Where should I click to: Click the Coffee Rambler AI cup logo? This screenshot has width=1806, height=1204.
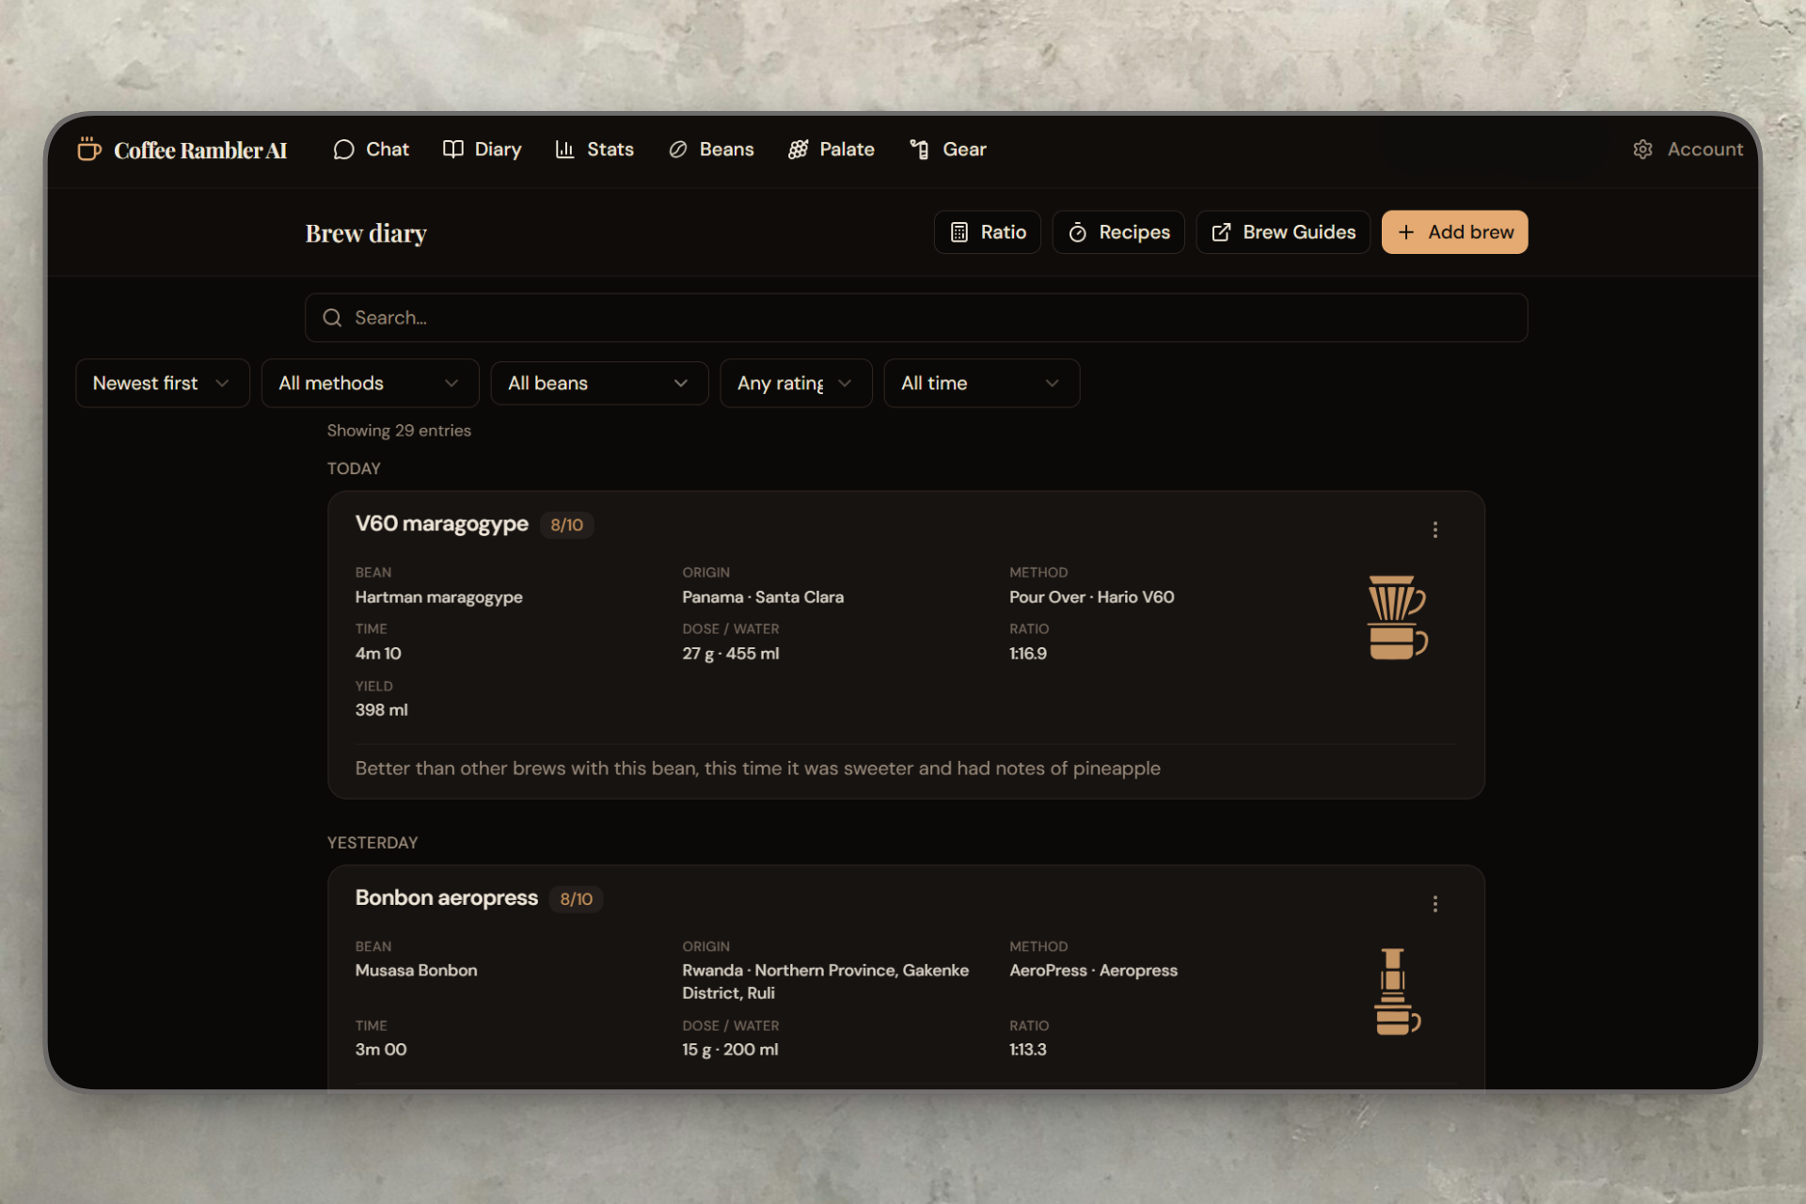coord(88,149)
